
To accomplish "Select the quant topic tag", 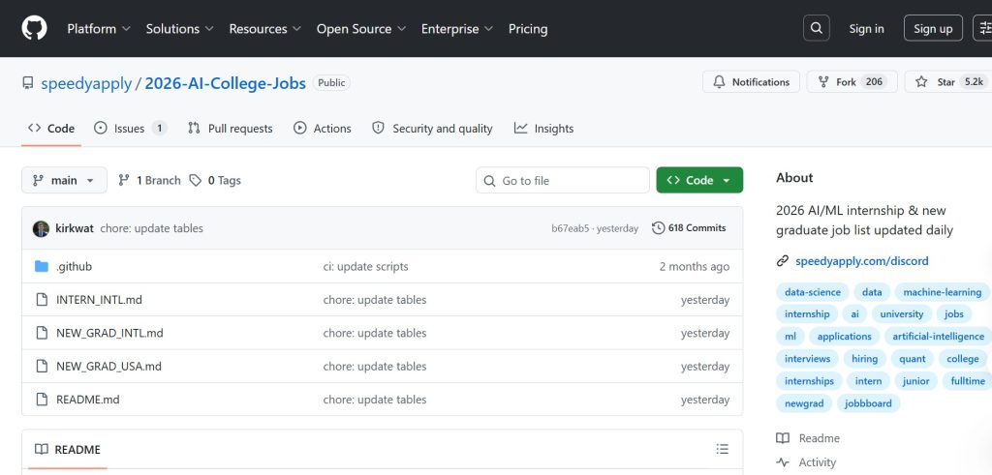I will [913, 359].
